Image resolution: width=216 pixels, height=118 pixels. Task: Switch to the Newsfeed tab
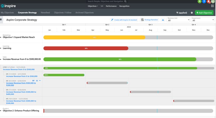[45, 13]
